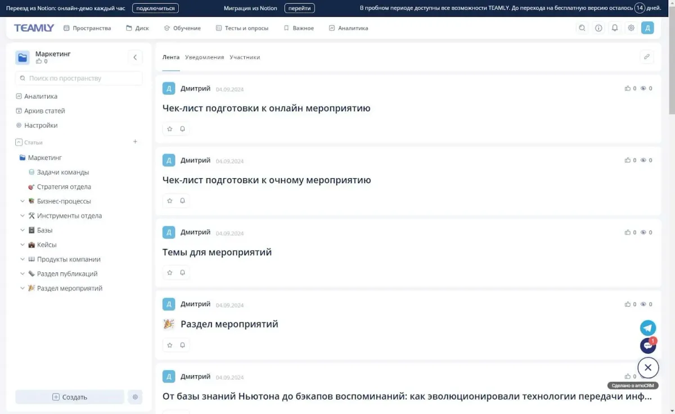The width and height of the screenshot is (675, 414).
Task: Click the info circle icon in header
Action: pos(598,28)
